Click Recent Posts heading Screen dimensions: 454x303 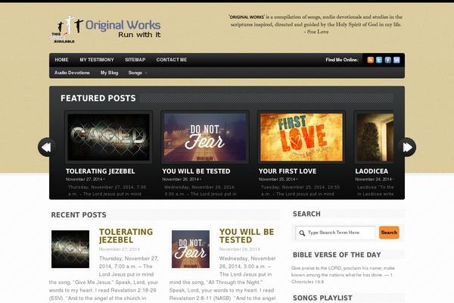(79, 215)
